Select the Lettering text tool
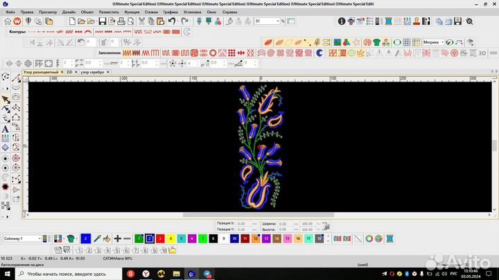Screen dimensions: 499x280 click(x=6, y=128)
